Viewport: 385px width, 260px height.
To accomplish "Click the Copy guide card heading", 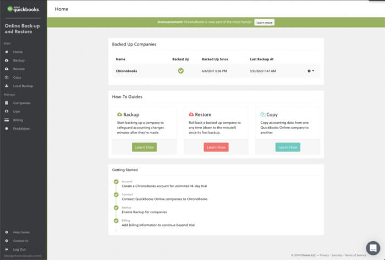I will [x=272, y=114].
